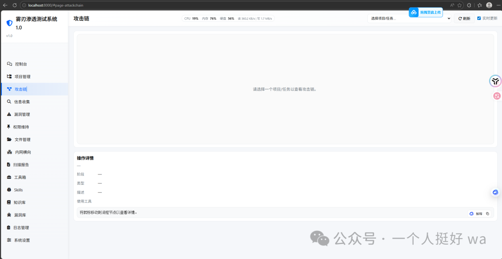Click the 拖拽至此上传 upload button
The height and width of the screenshot is (259, 502).
click(426, 13)
